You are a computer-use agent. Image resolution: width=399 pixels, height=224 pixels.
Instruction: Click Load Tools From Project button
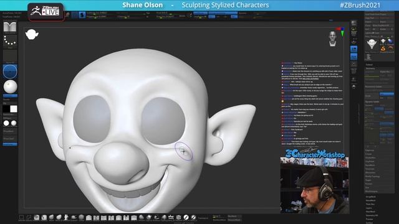(379, 14)
